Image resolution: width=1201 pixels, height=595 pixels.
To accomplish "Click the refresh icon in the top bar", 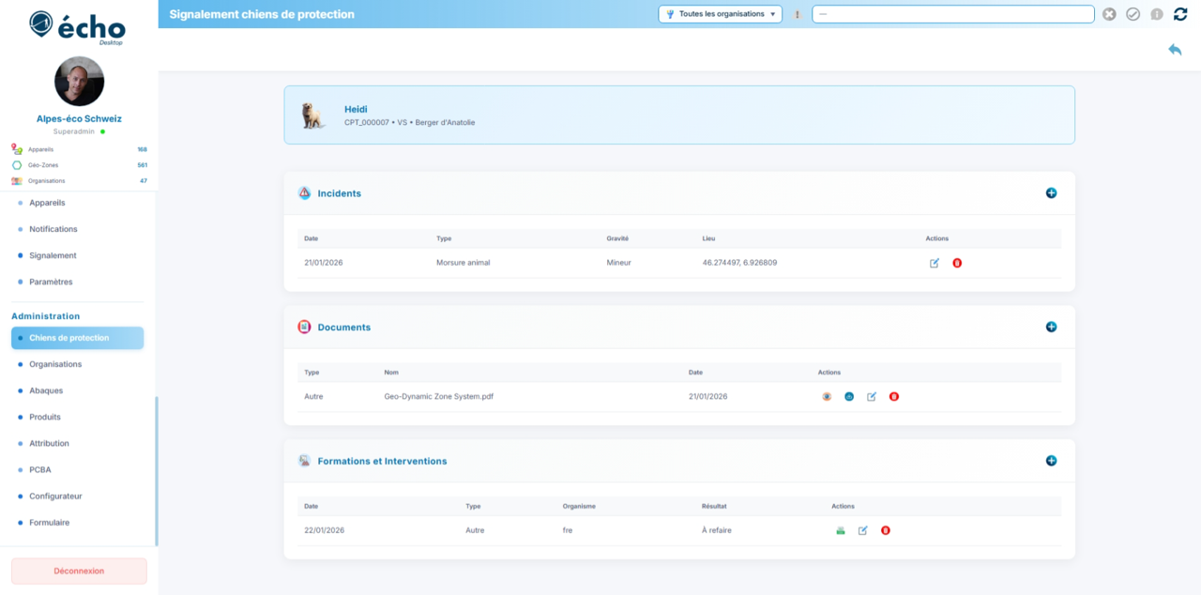I will pos(1180,14).
